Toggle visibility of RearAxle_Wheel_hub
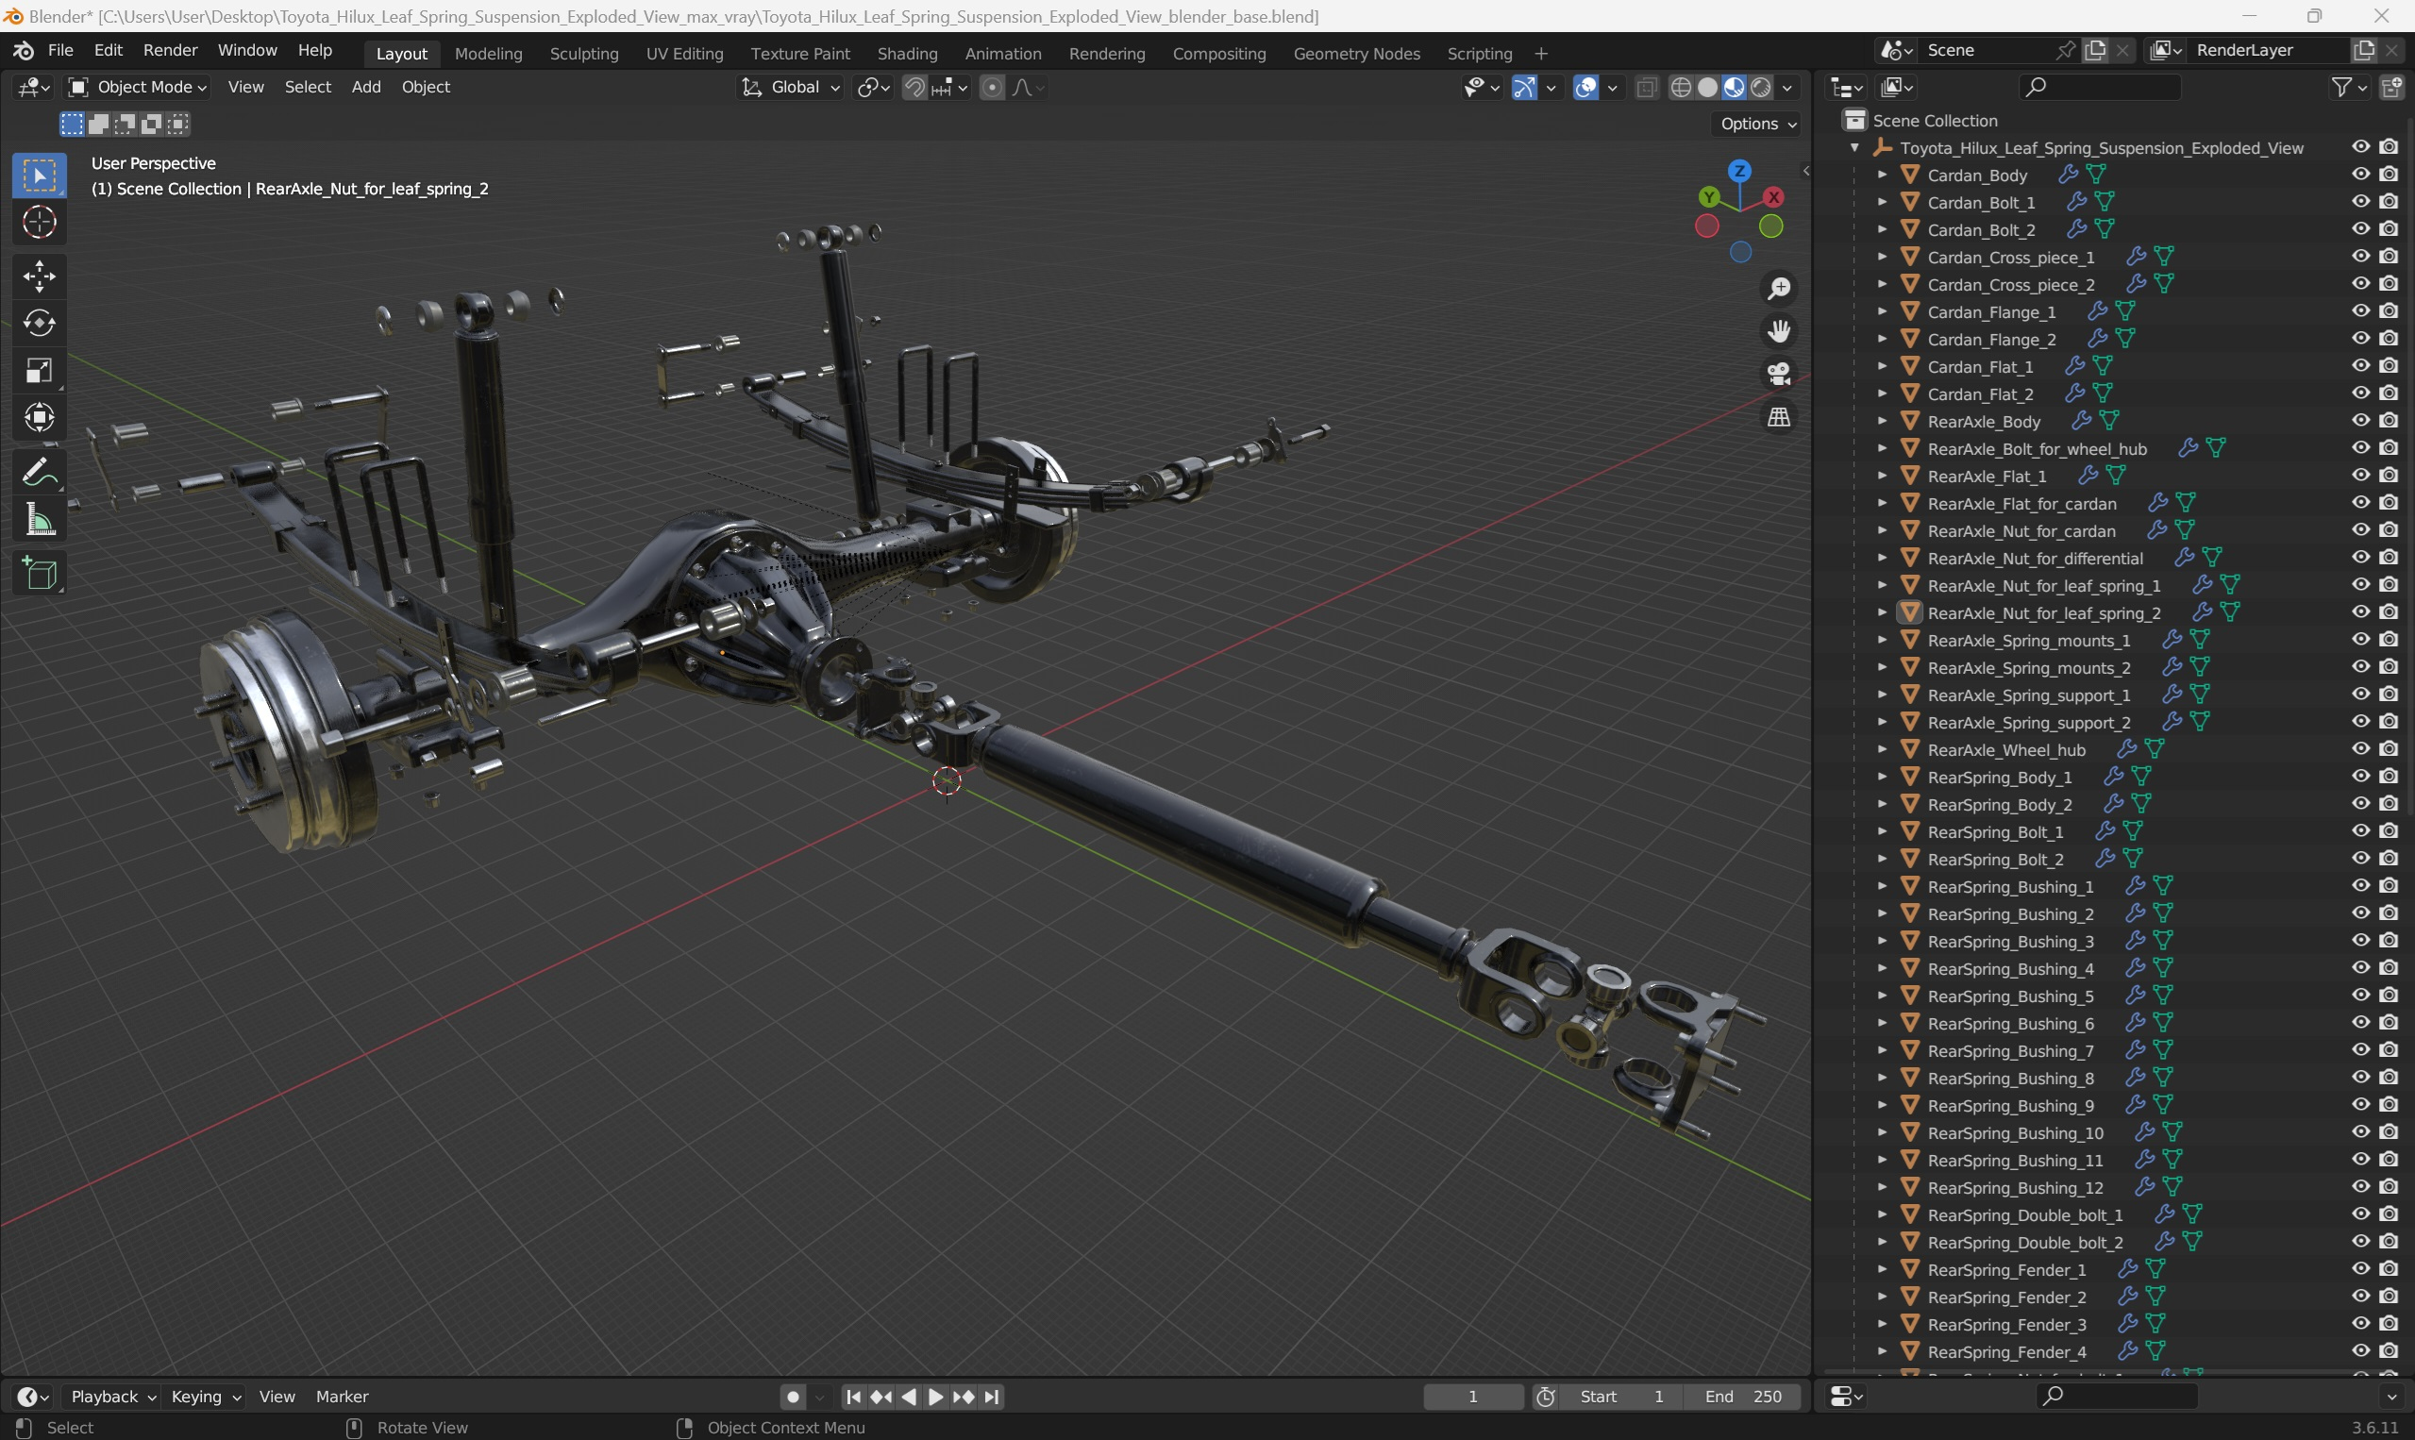Image resolution: width=2415 pixels, height=1440 pixels. pyautogui.click(x=2359, y=749)
